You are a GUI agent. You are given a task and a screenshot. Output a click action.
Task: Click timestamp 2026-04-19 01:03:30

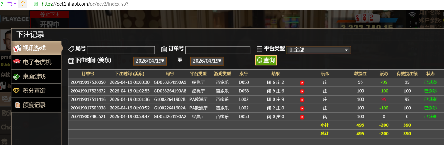pyautogui.click(x=130, y=82)
